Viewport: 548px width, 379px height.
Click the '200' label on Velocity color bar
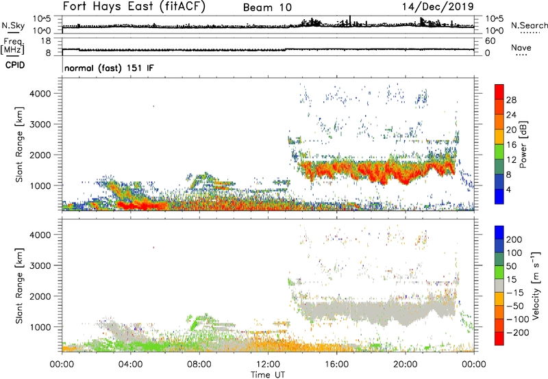514,239
